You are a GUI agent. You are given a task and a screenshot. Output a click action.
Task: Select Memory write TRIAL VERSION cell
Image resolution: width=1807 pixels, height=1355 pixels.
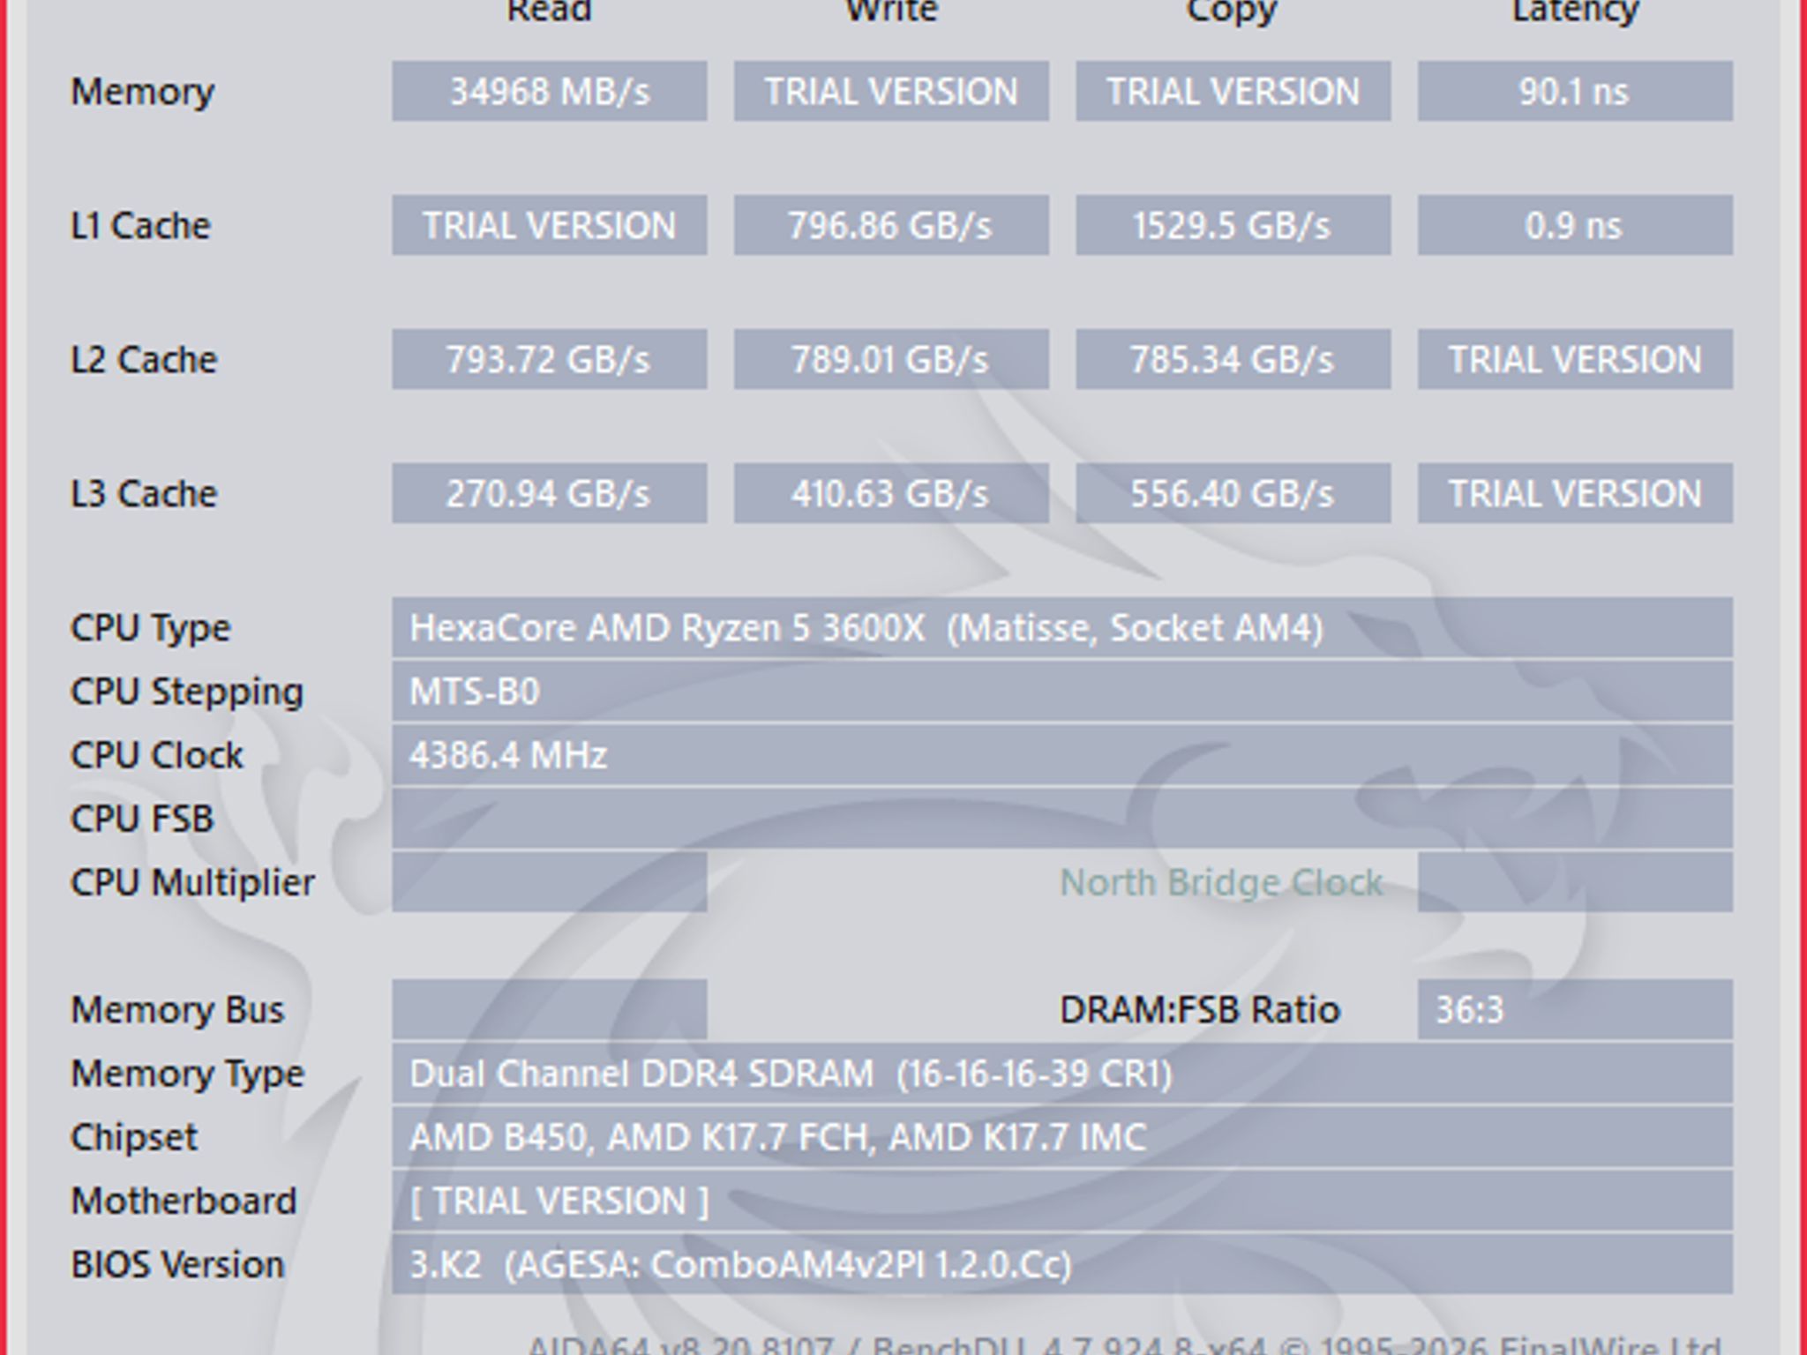891,91
